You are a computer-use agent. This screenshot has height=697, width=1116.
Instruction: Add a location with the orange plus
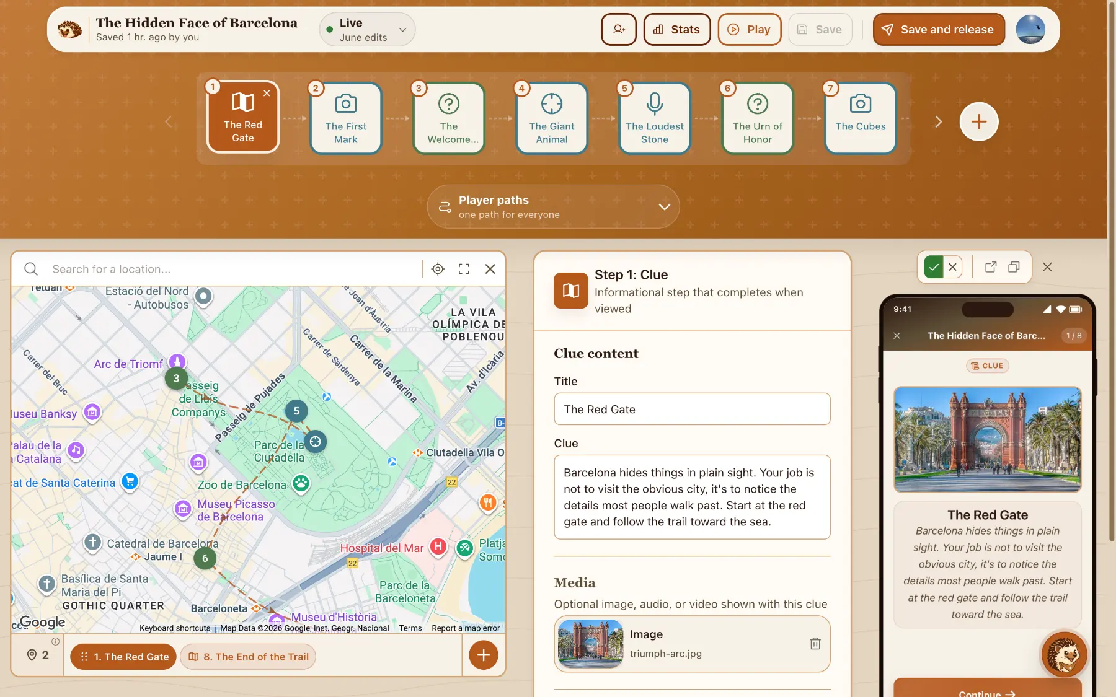click(x=483, y=655)
